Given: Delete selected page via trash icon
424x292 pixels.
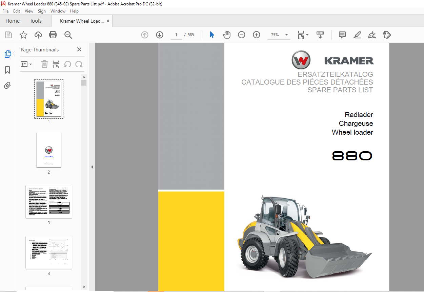Looking at the screenshot, I should pyautogui.click(x=44, y=64).
